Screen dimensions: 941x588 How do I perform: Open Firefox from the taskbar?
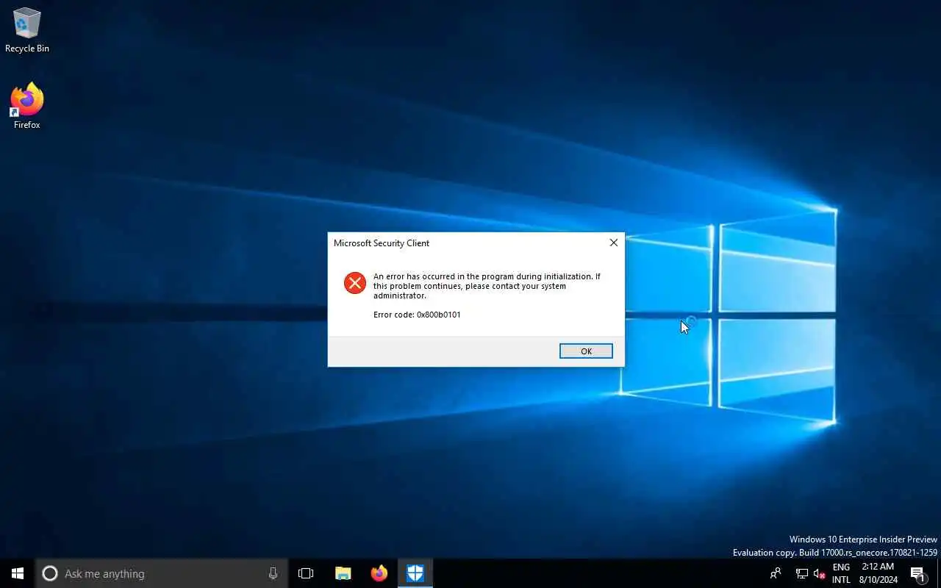click(379, 573)
